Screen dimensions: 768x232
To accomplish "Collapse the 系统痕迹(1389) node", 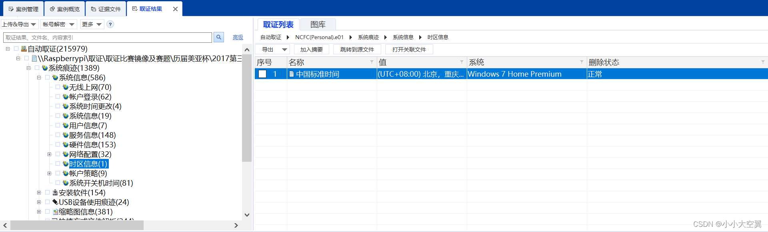I will click(28, 68).
